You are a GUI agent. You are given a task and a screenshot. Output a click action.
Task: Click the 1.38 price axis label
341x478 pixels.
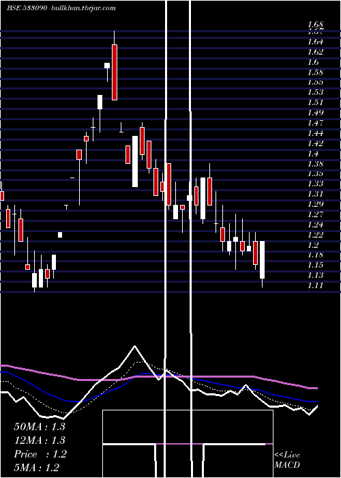pyautogui.click(x=315, y=163)
